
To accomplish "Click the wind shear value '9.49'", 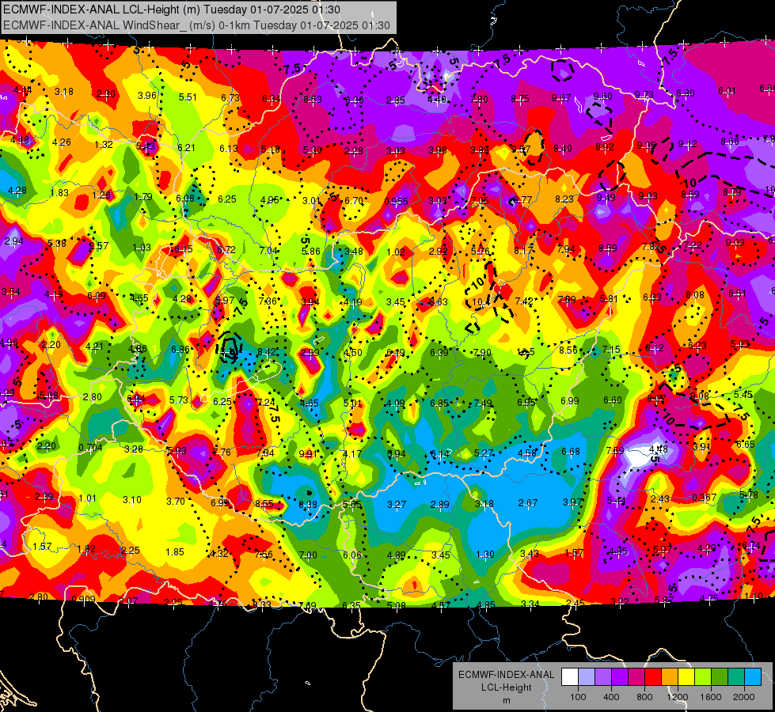I will [606, 198].
